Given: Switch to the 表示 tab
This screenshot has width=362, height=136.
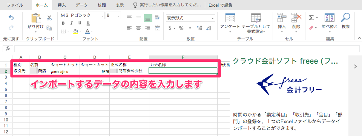Looking at the screenshot, I should (x=120, y=5).
